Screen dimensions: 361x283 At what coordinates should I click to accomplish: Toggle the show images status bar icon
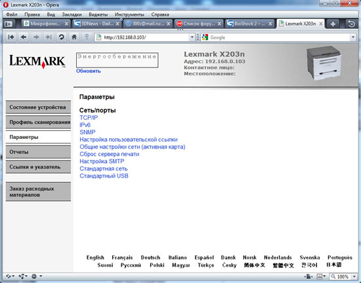321,276
